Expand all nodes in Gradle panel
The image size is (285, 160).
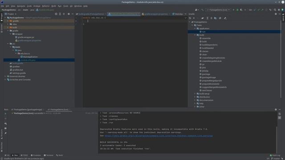pos(208,18)
